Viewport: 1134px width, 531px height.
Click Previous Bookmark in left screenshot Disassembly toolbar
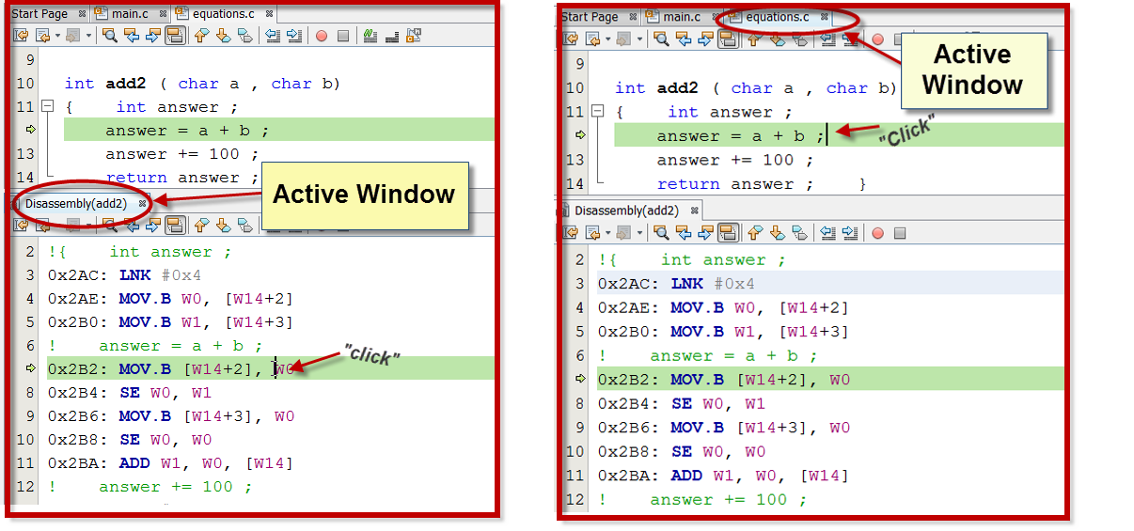[201, 225]
